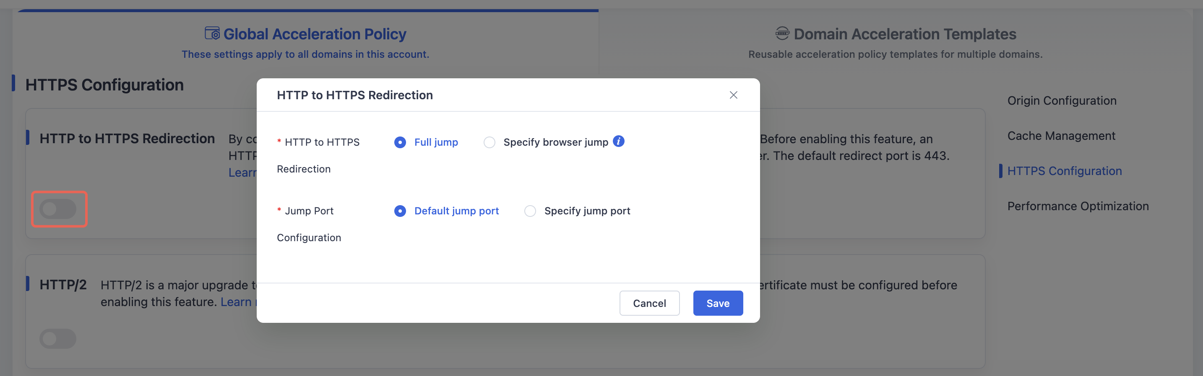
Task: Switch to Global Acceleration Policy tab
Action: [x=305, y=42]
